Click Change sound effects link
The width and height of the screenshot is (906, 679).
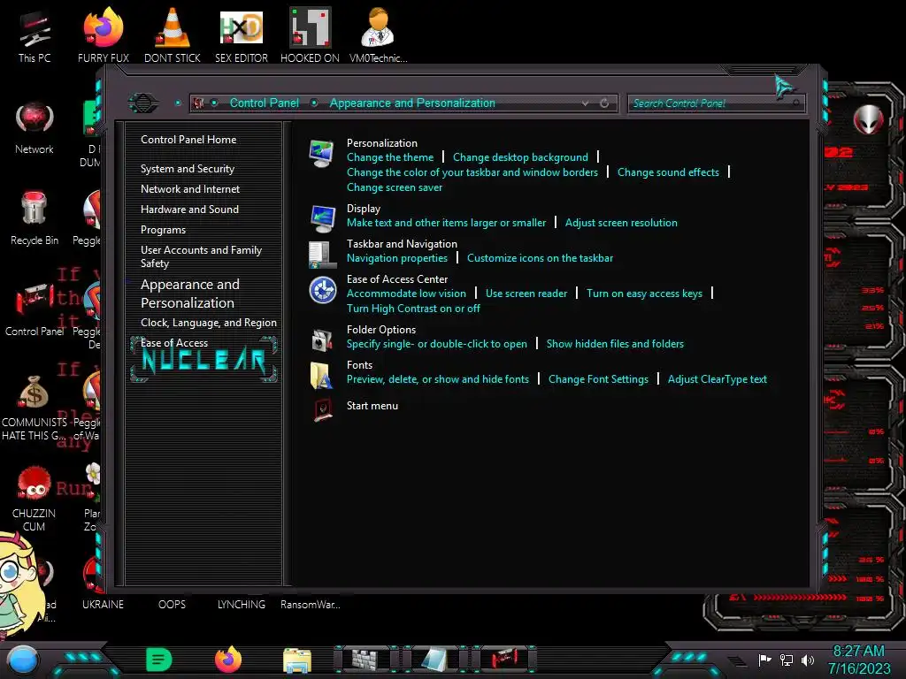668,172
